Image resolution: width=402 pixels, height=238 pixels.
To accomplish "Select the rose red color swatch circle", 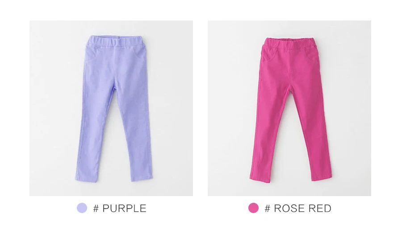I will (x=253, y=208).
